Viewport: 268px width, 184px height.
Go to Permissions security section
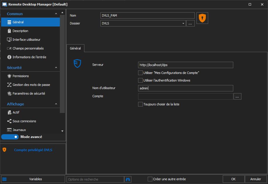pos(20,76)
